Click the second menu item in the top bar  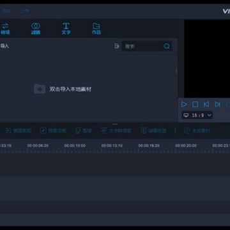(24, 11)
